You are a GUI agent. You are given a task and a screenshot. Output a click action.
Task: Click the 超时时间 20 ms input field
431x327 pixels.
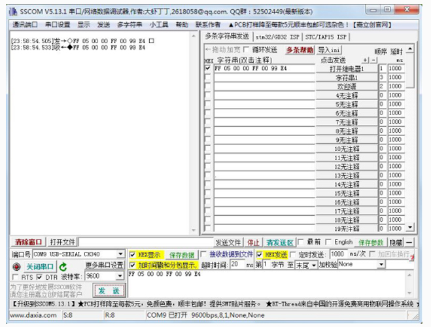238,264
